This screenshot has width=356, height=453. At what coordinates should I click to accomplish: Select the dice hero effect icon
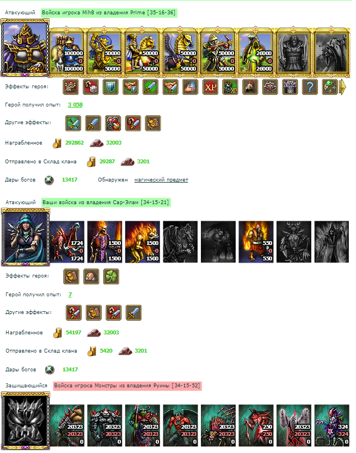[x=91, y=87]
